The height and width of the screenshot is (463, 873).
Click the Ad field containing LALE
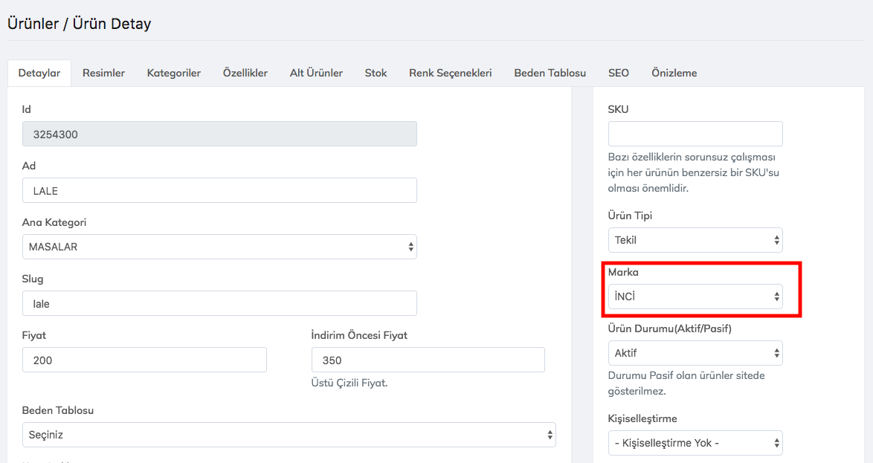pos(219,190)
